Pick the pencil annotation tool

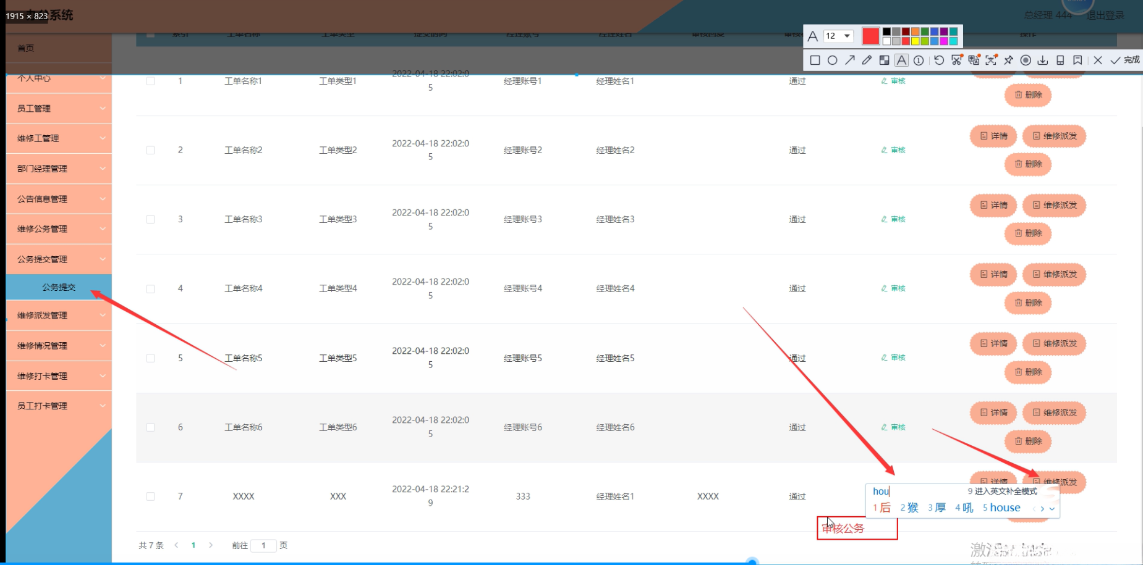click(867, 60)
